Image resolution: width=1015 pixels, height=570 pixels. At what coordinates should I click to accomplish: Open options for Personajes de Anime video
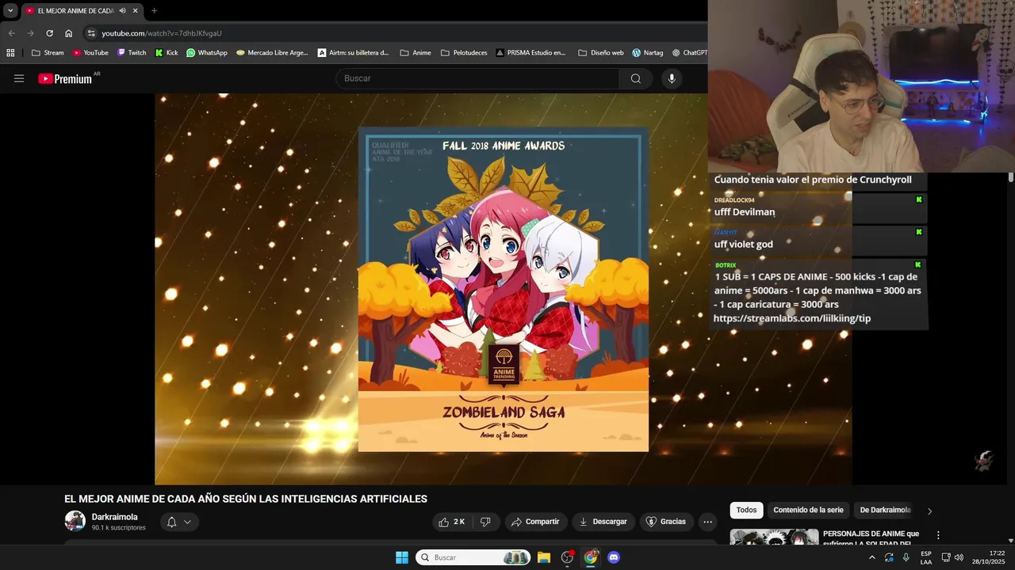tap(938, 535)
